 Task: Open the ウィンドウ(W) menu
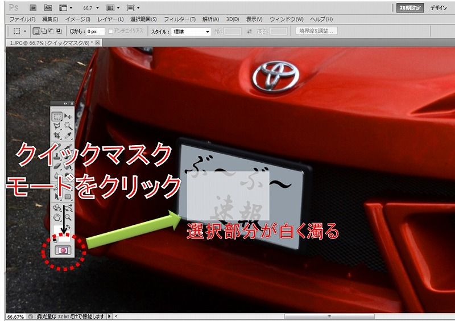coord(287,19)
